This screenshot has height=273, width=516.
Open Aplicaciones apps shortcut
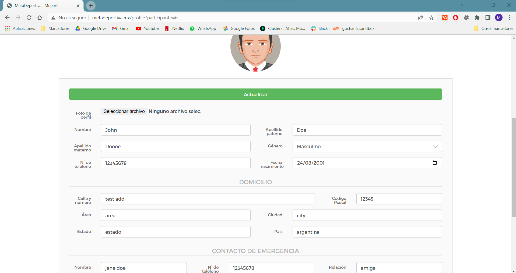point(20,29)
